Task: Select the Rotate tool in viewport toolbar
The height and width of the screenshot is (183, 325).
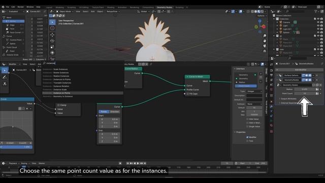Action: click(x=52, y=41)
